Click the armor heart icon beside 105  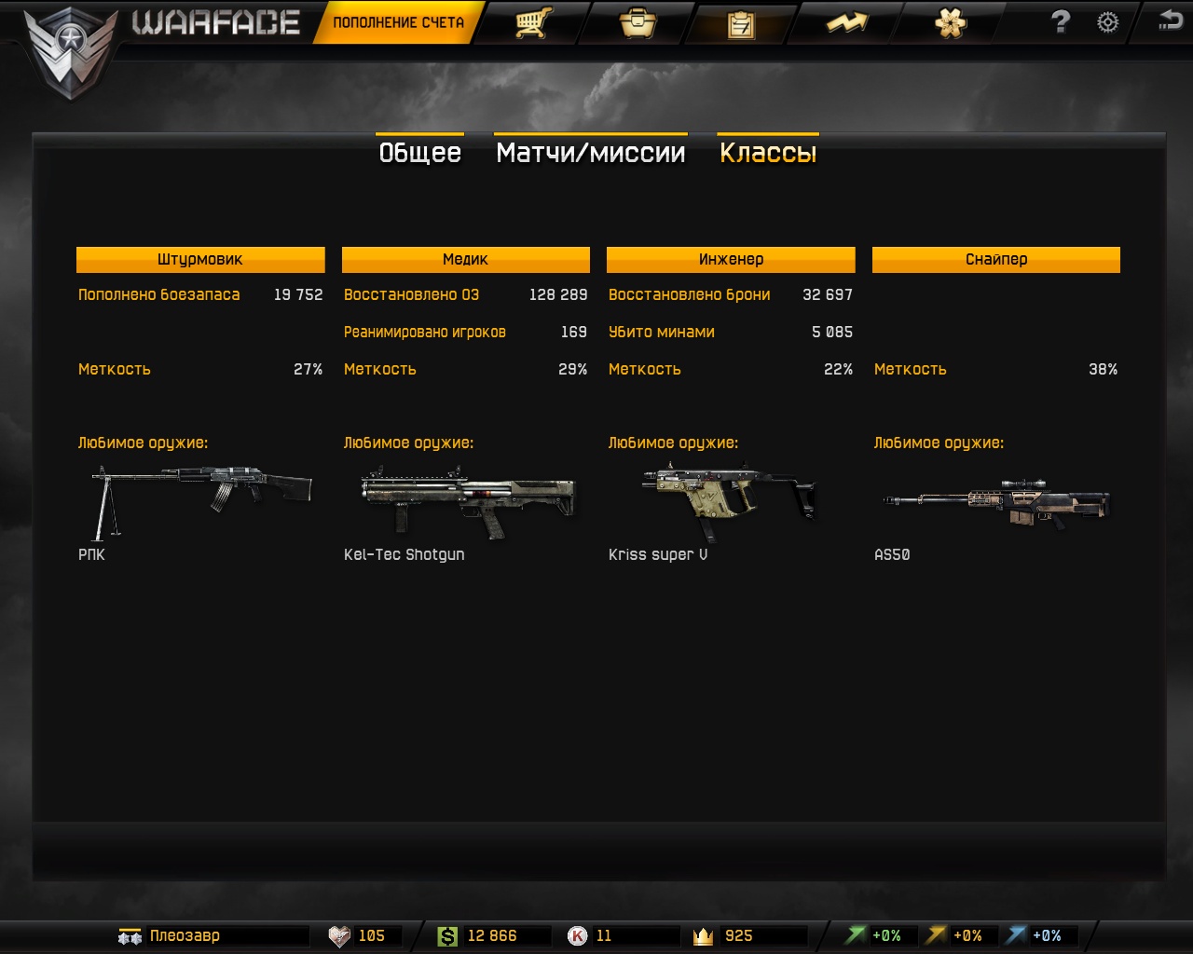[x=340, y=936]
